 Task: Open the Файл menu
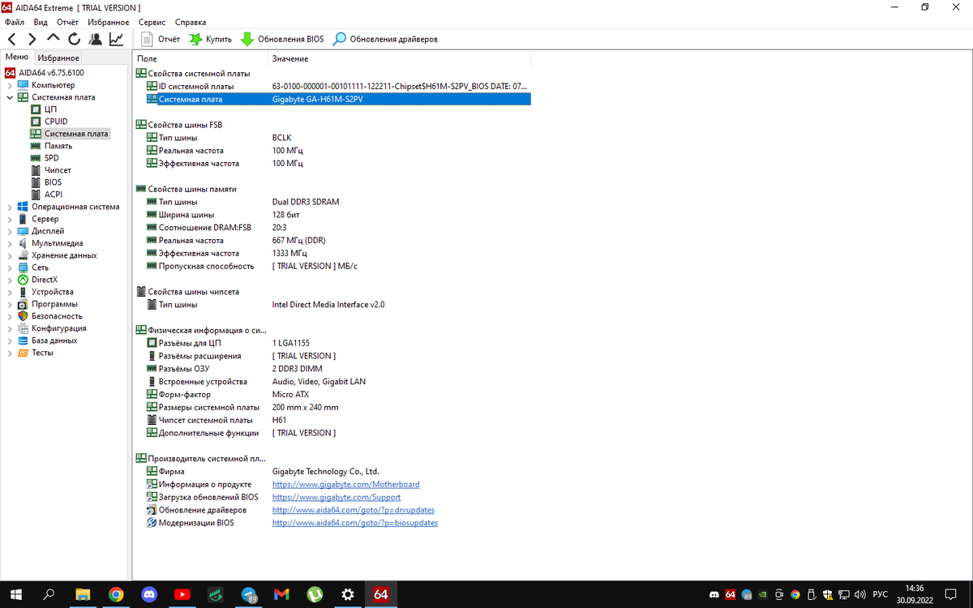[x=14, y=23]
